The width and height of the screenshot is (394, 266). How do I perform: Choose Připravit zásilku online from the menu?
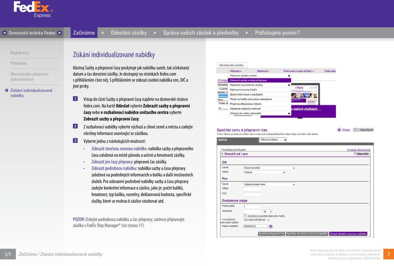[x=259, y=76]
